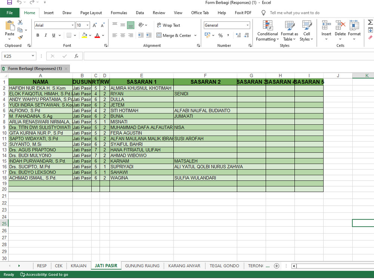Open the Format as Table menu
Viewport: 374px width, 280px height.
(x=289, y=31)
